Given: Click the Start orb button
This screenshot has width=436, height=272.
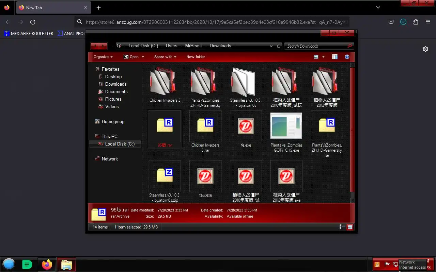Looking at the screenshot, I should click(9, 265).
